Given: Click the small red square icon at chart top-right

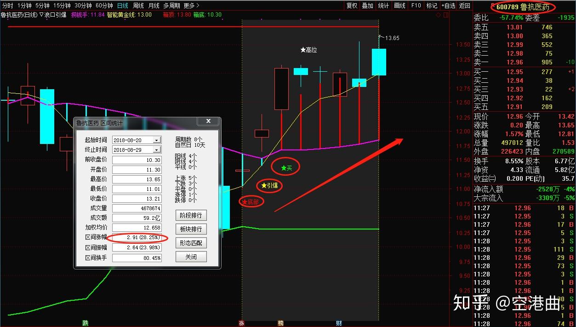Looking at the screenshot, I should 445,15.
